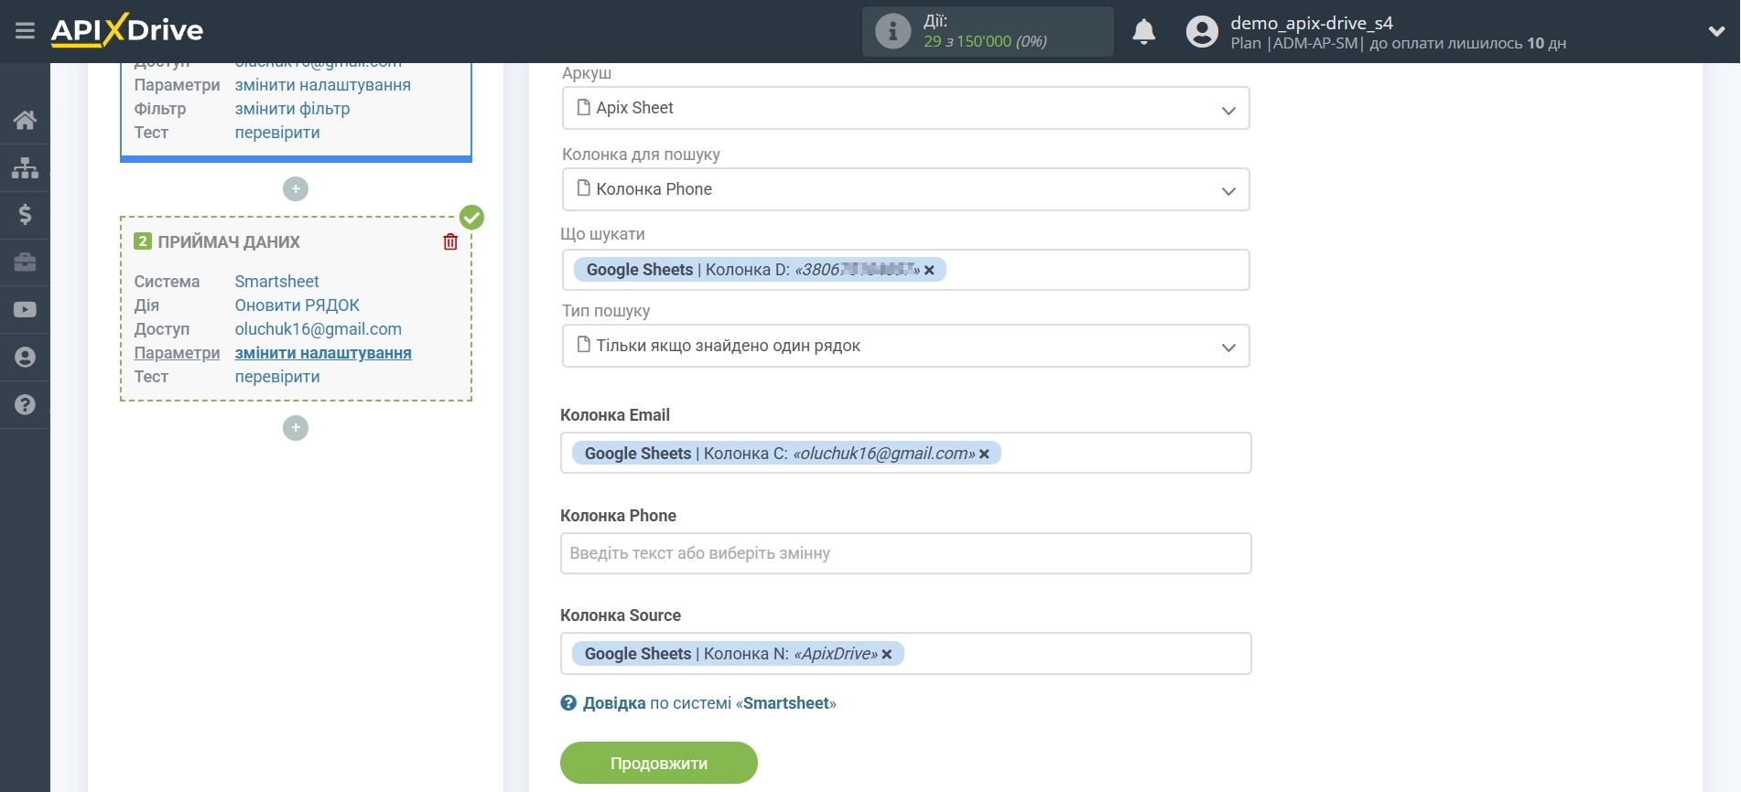Screen dimensions: 1741x792
Task: Open the Аркуш dropdown Apix Sheet
Action: coord(905,108)
